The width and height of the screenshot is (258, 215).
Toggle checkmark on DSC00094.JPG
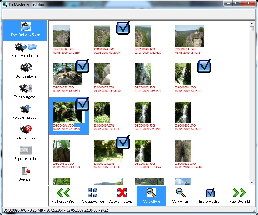pos(204,66)
